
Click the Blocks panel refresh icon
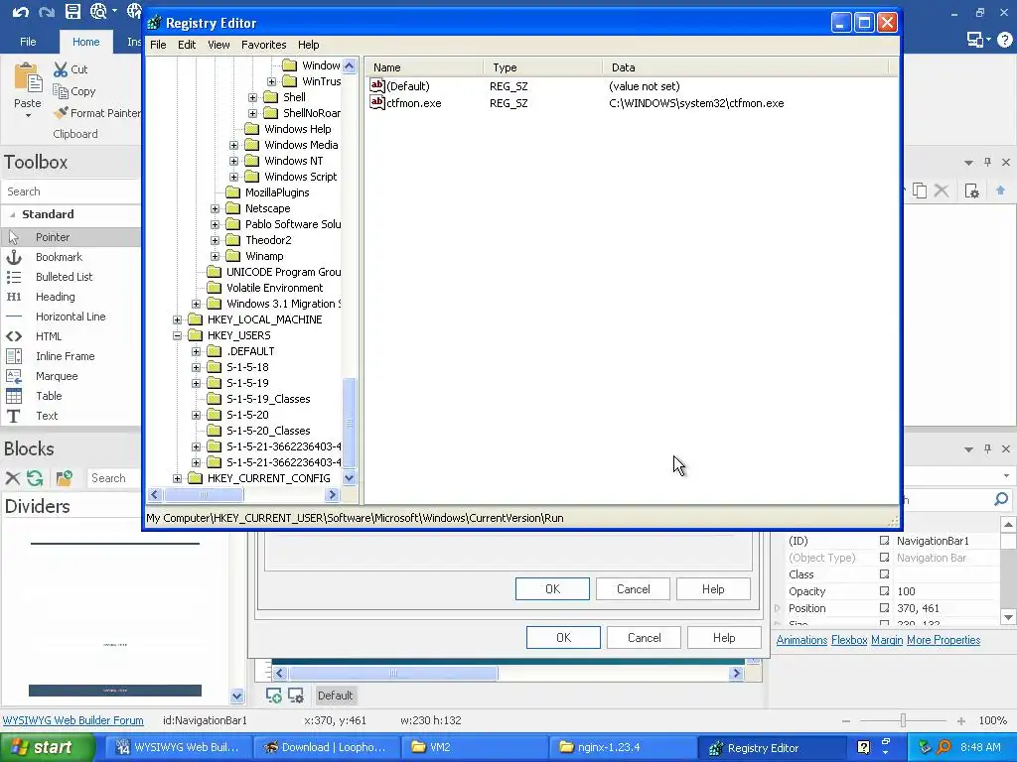point(35,478)
